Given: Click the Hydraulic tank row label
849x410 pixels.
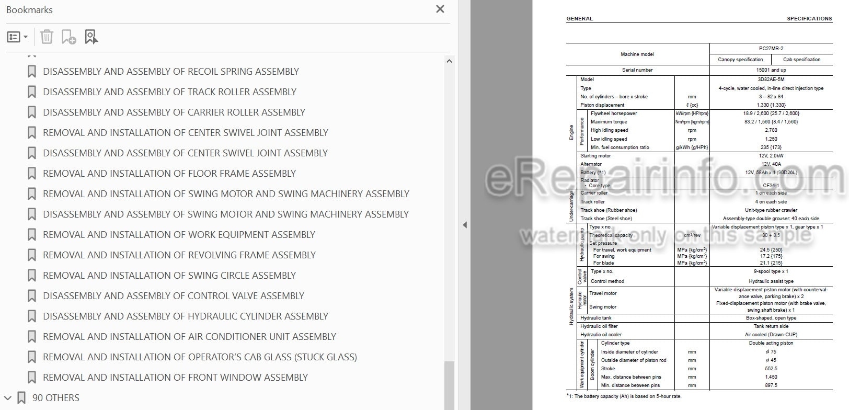Looking at the screenshot, I should (x=595, y=318).
